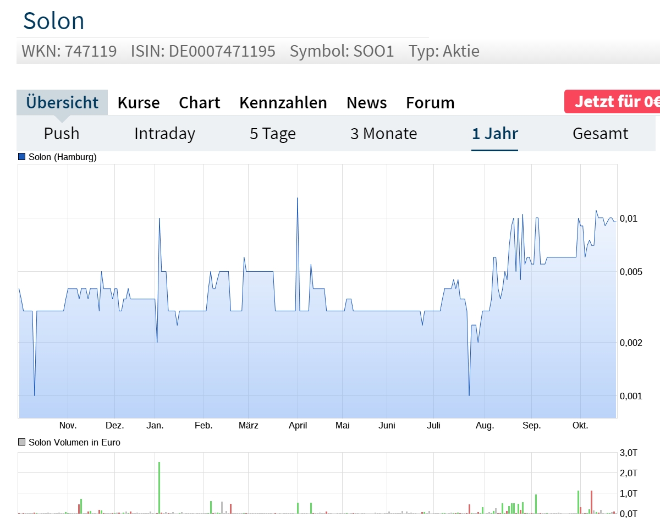Click the gray Solon Volumen legend swatch
Screen dimensions: 660x528
click(22, 442)
